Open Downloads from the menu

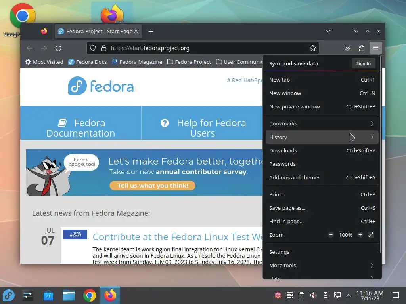click(x=322, y=150)
